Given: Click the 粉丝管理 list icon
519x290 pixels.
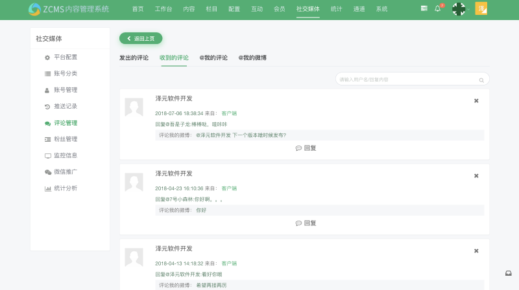Looking at the screenshot, I should coord(47,139).
